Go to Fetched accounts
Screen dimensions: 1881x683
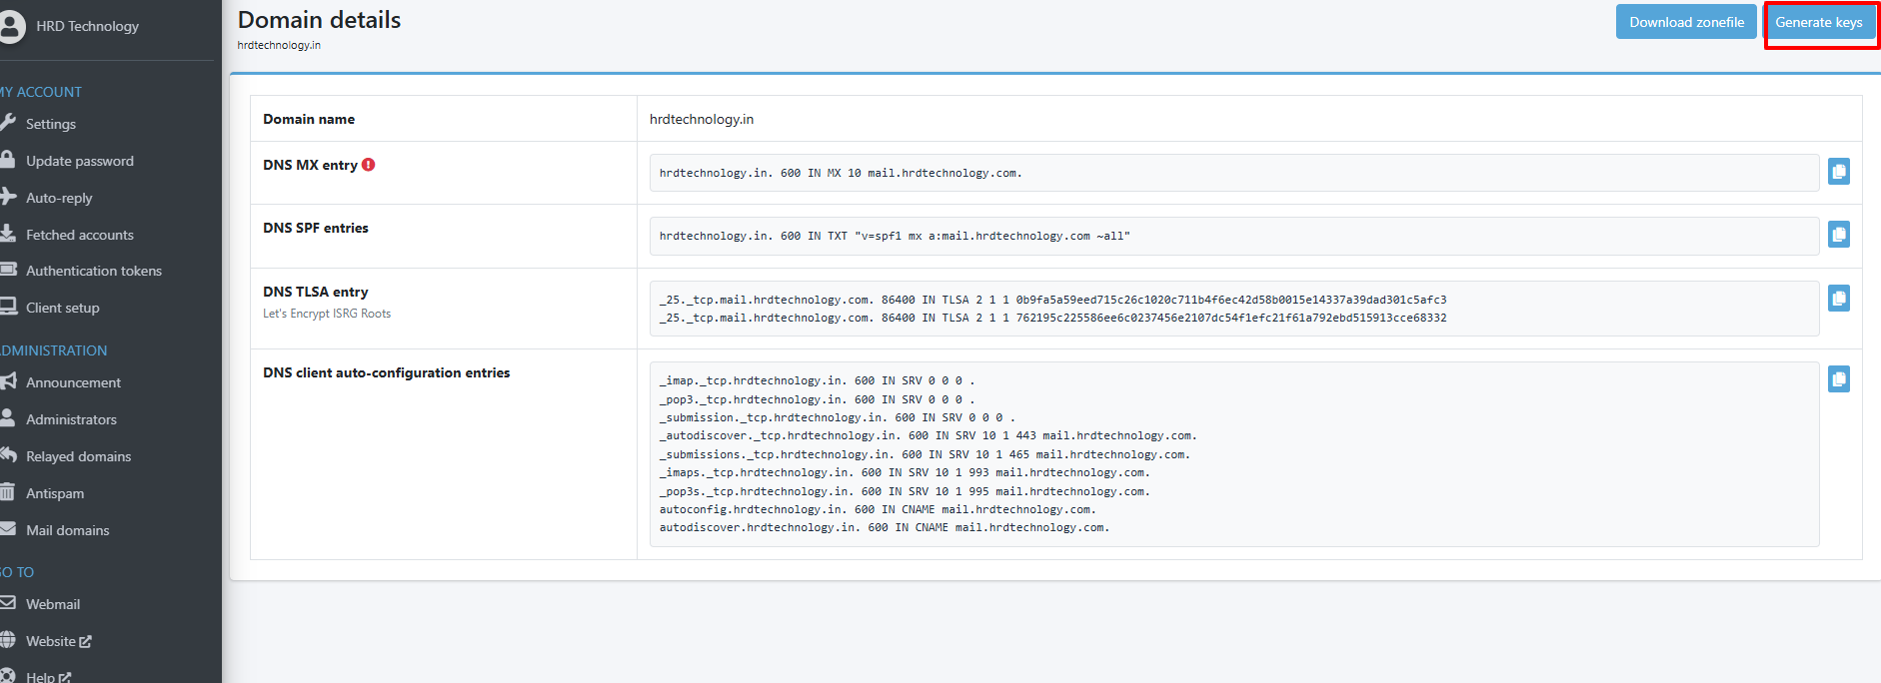click(x=79, y=235)
